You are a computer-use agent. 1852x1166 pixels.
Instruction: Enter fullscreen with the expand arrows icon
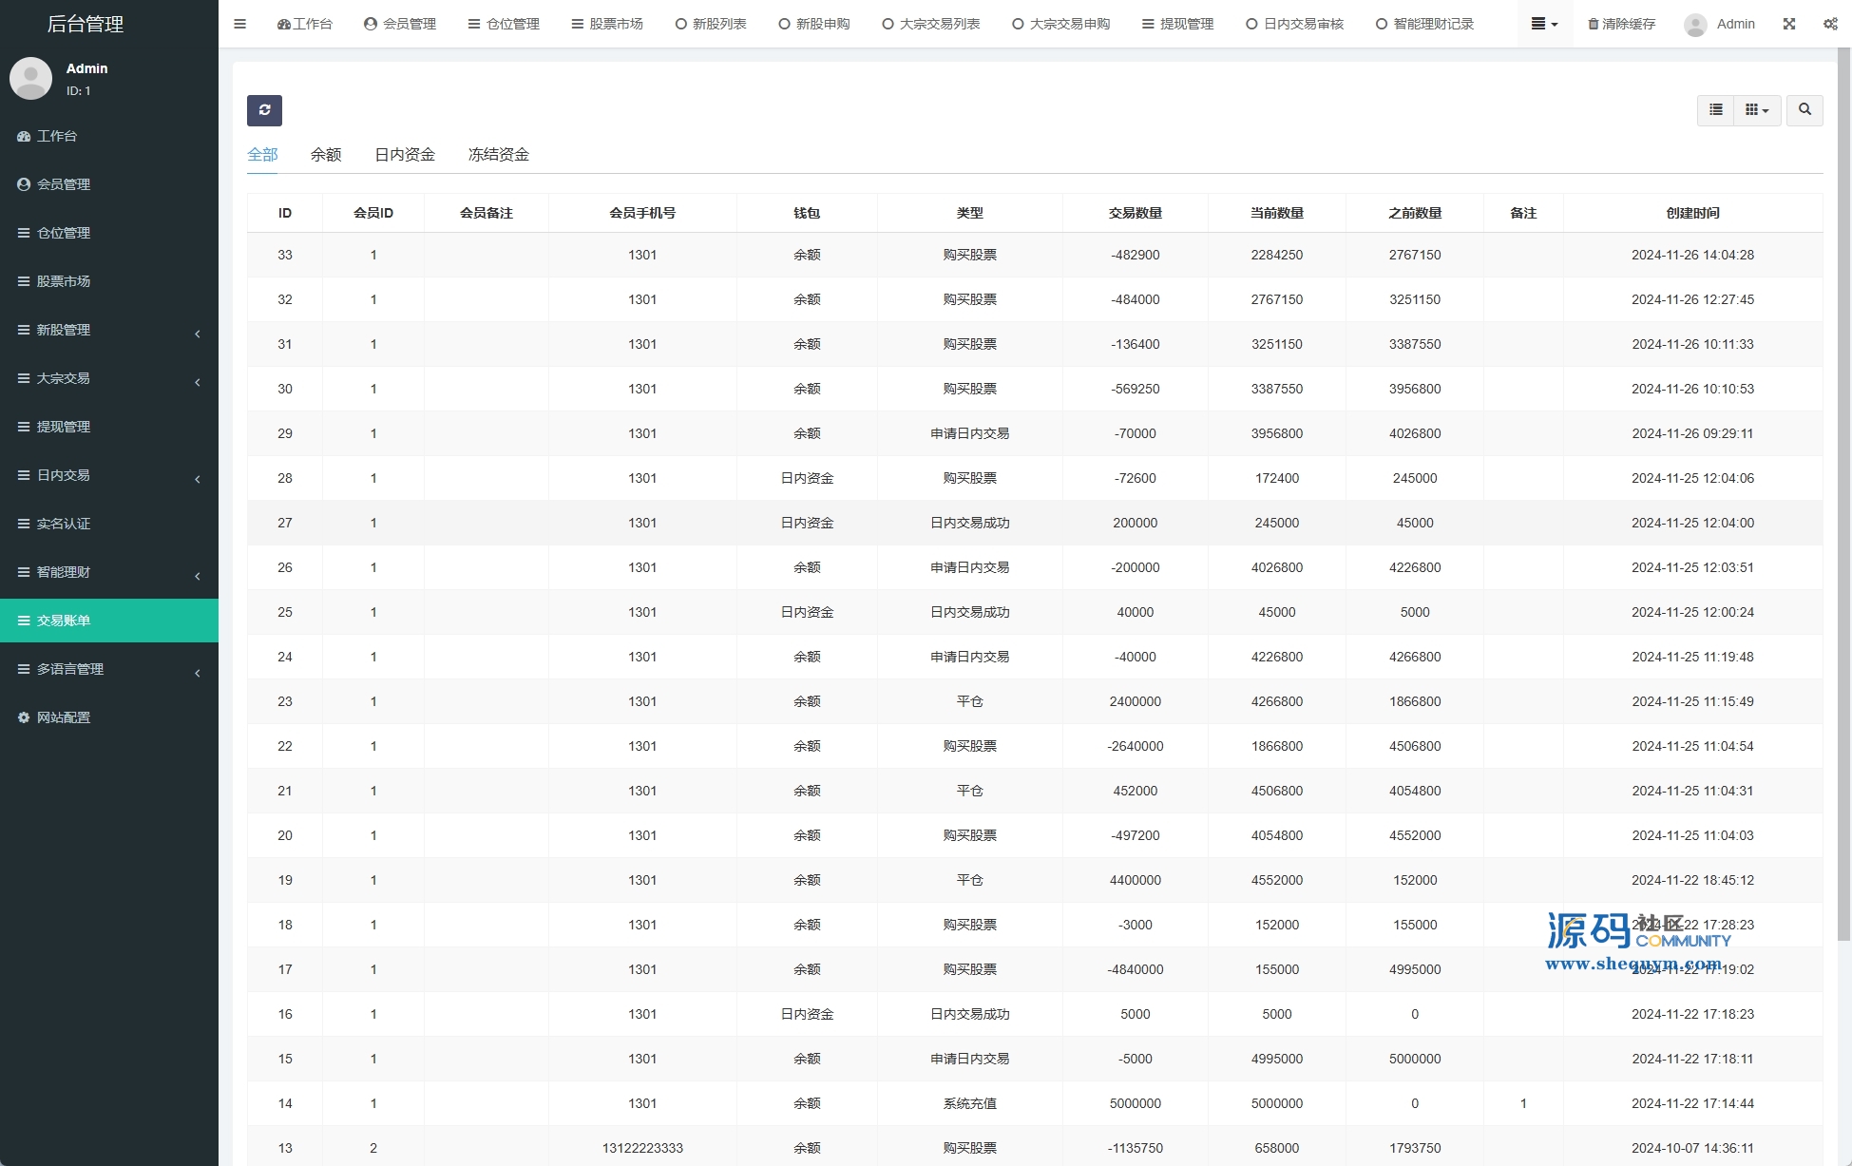(1788, 24)
